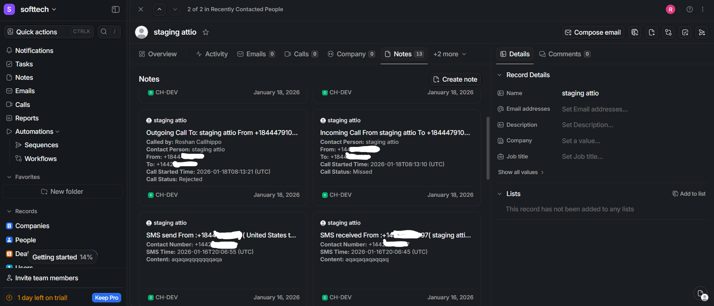714x306 pixels.
Task: Open the user avatar R menu
Action: pos(670,9)
